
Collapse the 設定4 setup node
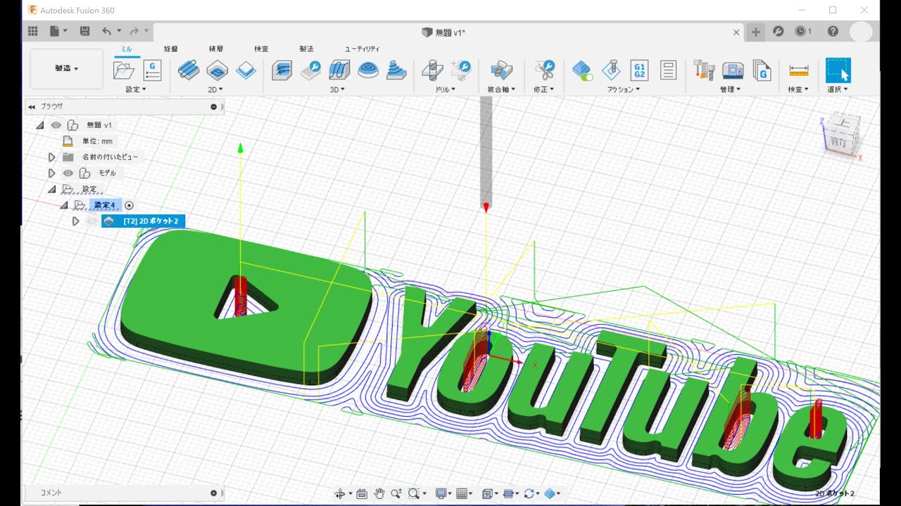click(63, 205)
